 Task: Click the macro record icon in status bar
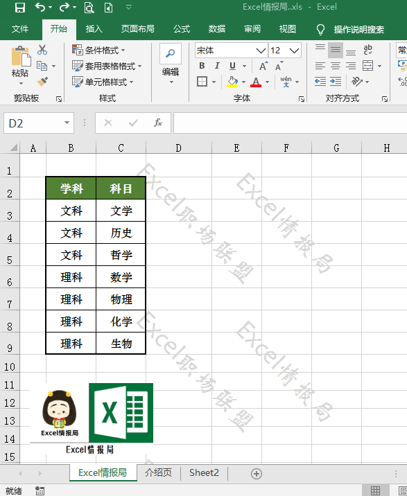(40, 490)
